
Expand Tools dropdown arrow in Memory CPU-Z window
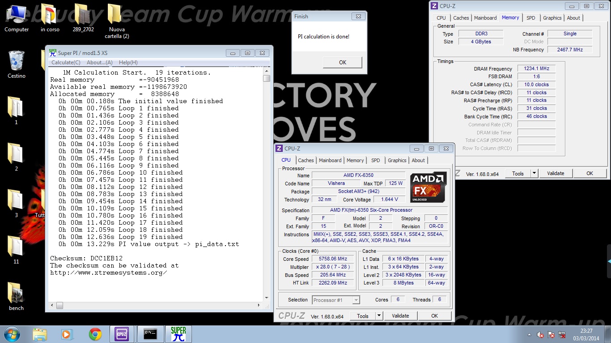534,173
